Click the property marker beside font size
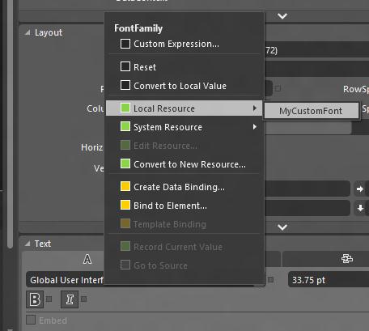Viewport: 369px width, 331px height. coord(271,280)
